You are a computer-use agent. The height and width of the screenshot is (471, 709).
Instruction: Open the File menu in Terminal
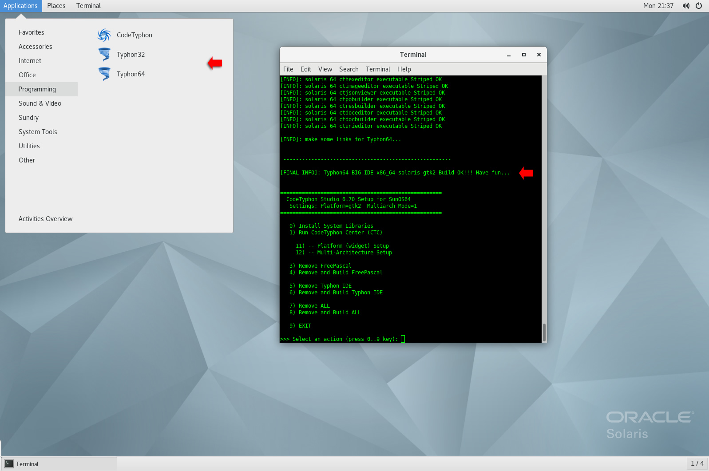tap(288, 69)
